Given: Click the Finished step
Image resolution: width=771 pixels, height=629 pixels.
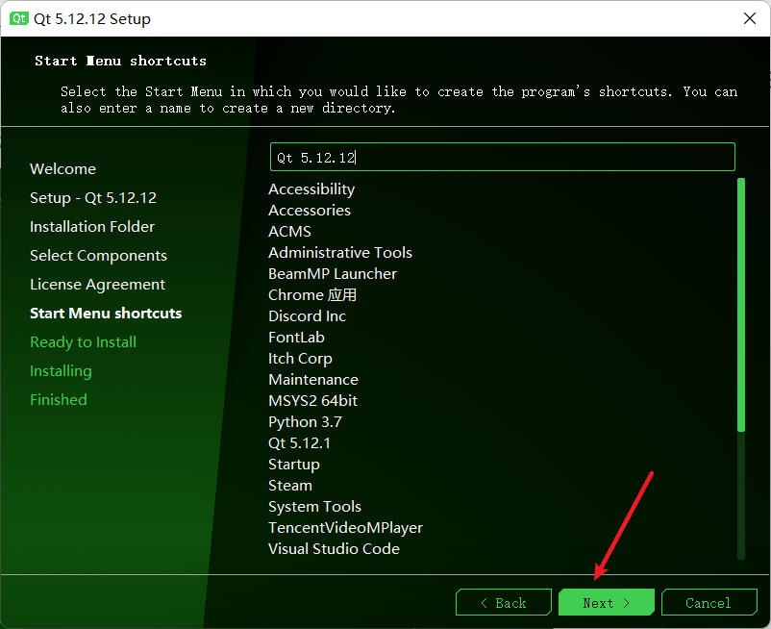Looking at the screenshot, I should [58, 400].
